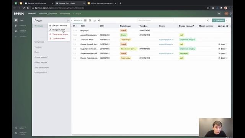Image resolution: width=245 pixels, height=138 pixels.
Task: Reload the browser page
Action: (x=23, y=8)
